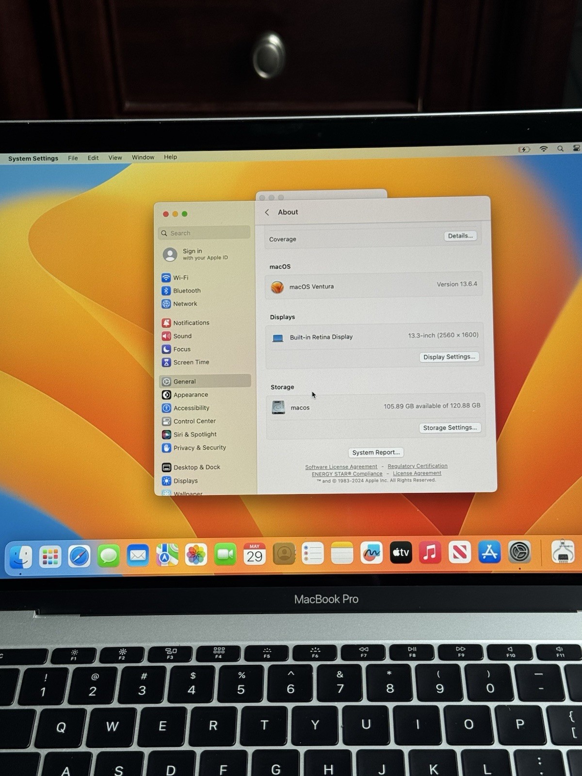This screenshot has width=582, height=776.
Task: Select Wi-Fi in the sidebar
Action: click(205, 277)
